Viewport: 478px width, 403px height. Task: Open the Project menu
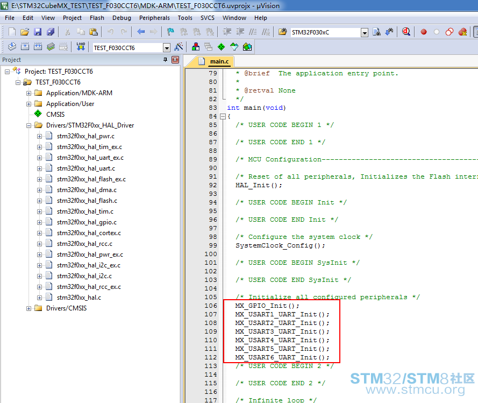72,18
